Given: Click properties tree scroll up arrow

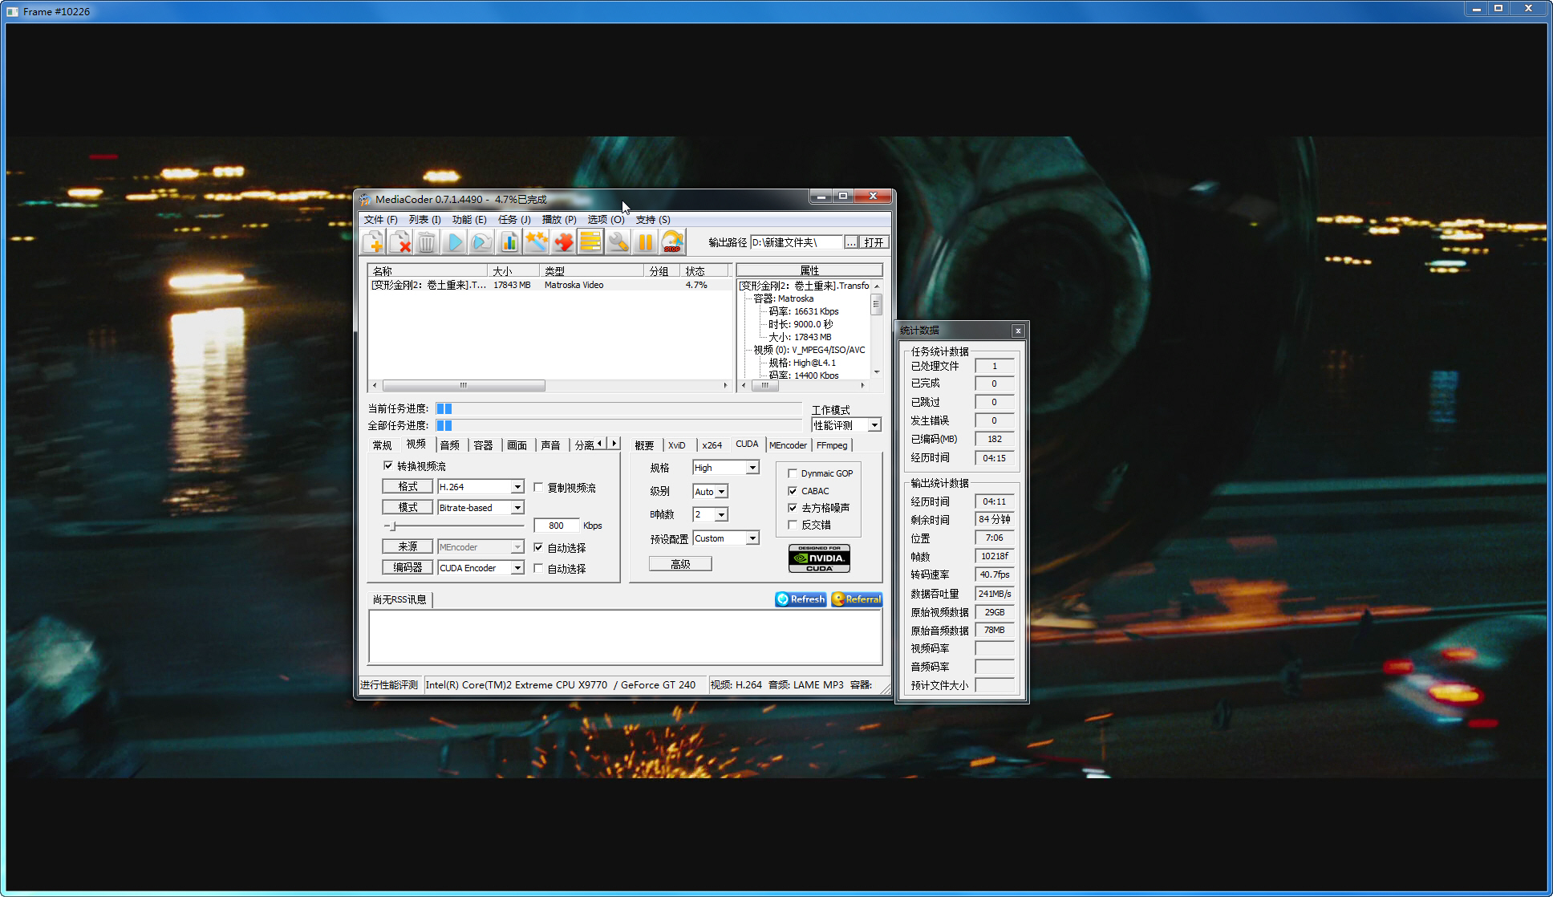Looking at the screenshot, I should click(877, 286).
